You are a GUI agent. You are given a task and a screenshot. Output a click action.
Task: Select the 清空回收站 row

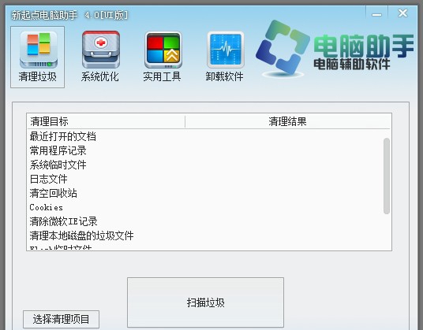pos(205,193)
